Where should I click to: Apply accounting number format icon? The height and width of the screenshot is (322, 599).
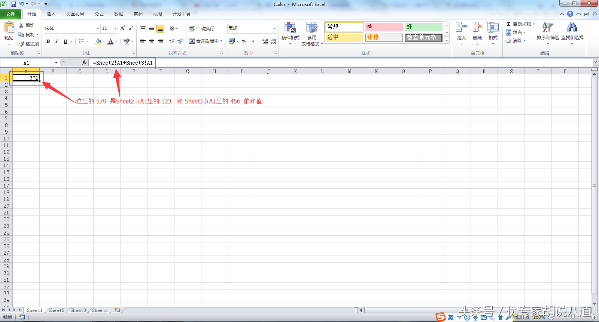(232, 41)
